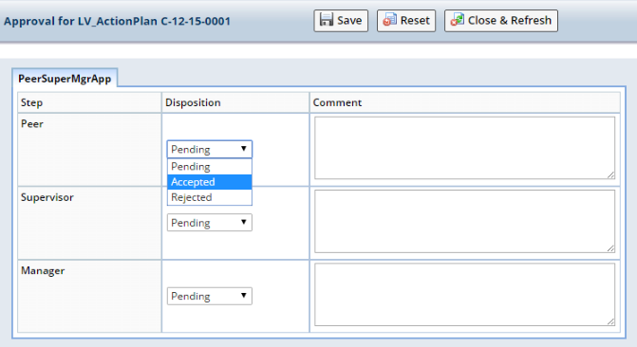Collapse the Peer disposition dropdown arrow
Image resolution: width=637 pixels, height=347 pixels.
243,149
